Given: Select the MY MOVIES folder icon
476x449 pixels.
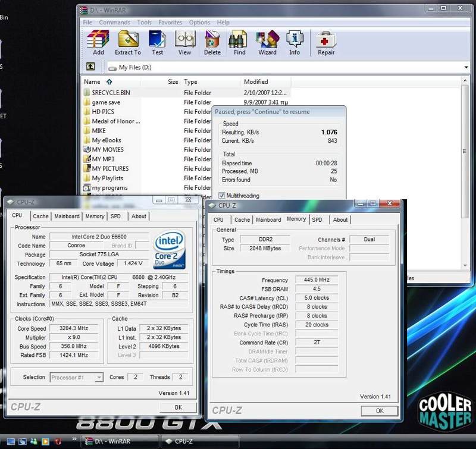Looking at the screenshot, I should (x=87, y=149).
